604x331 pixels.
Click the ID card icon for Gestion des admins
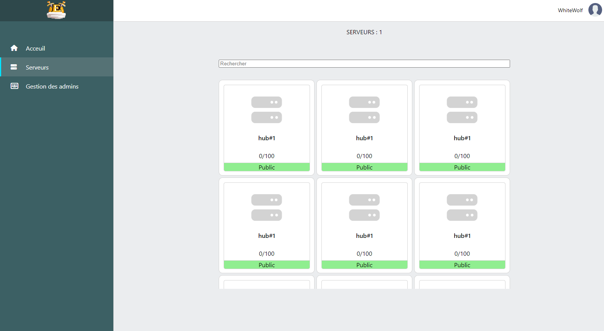14,86
